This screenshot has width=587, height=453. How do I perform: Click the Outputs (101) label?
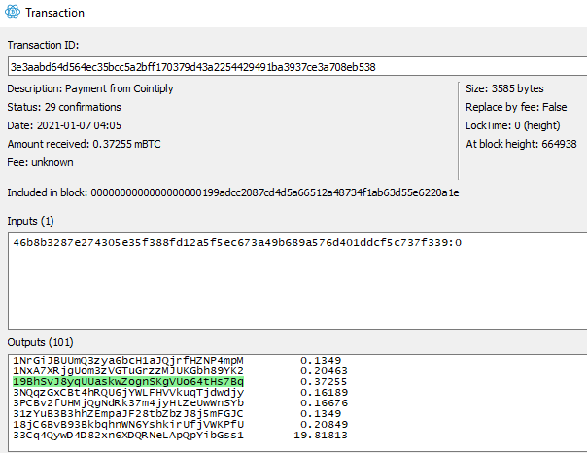(x=40, y=342)
